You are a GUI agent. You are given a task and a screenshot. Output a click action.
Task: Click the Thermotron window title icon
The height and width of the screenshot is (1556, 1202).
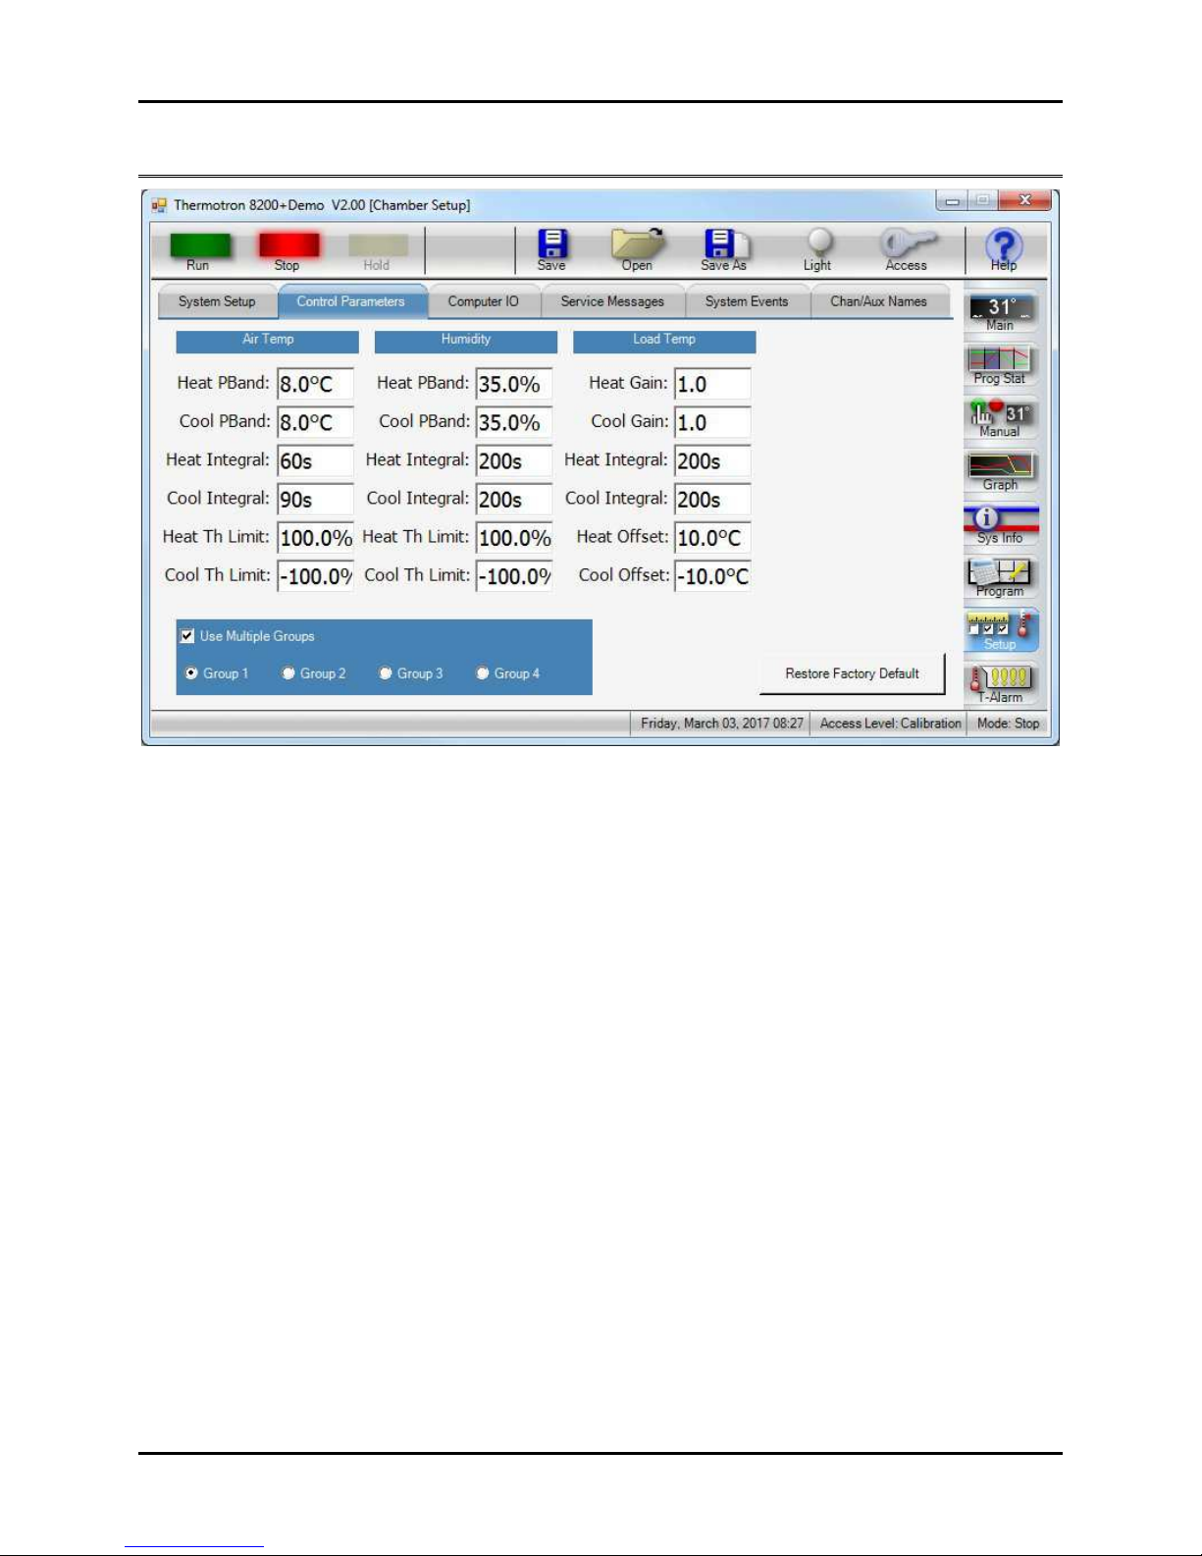coord(159,205)
